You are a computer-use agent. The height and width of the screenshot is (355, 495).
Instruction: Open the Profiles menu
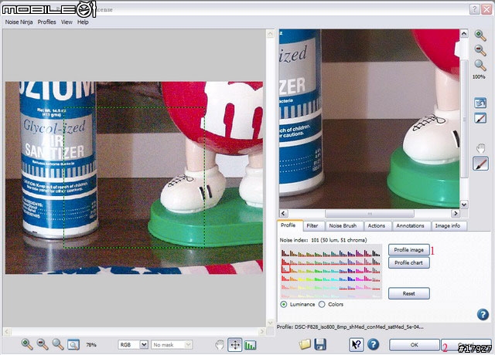click(x=46, y=22)
